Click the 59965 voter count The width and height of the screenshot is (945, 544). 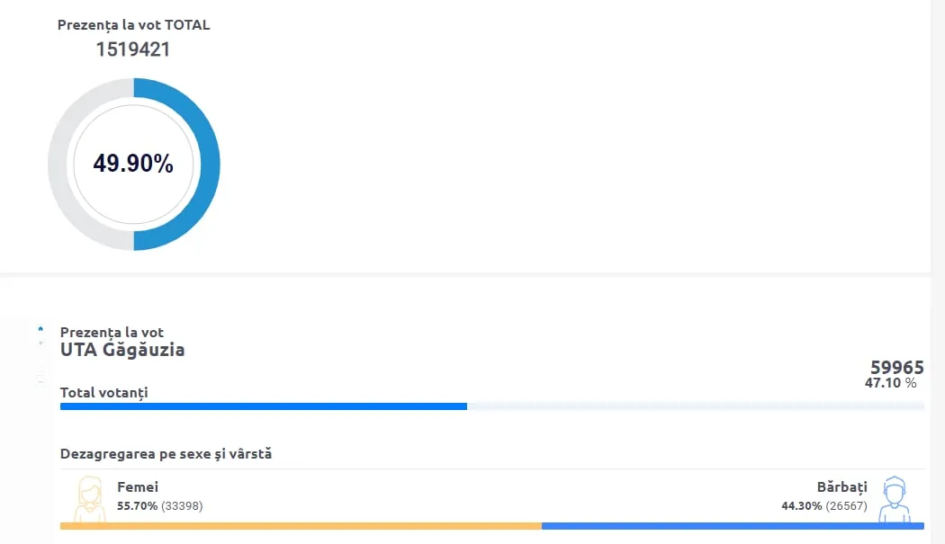[x=896, y=367]
